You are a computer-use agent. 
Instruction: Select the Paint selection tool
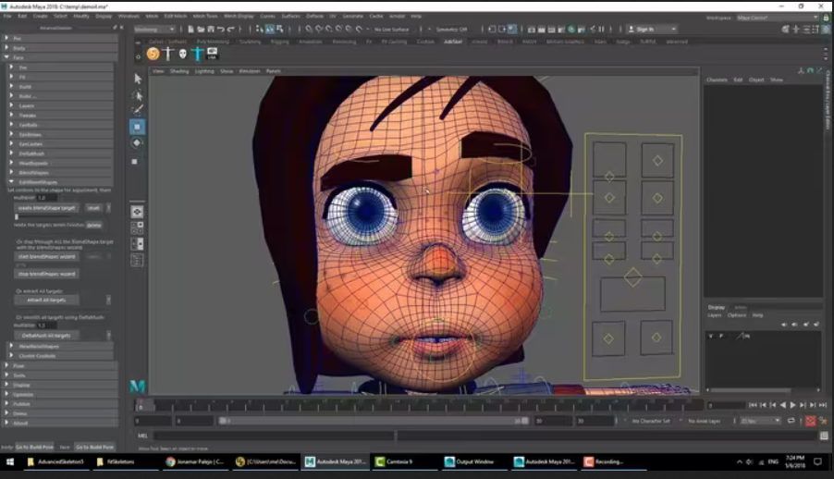tap(138, 111)
